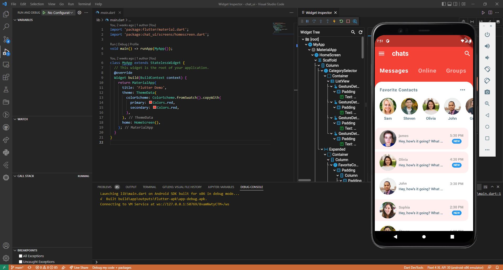Stop the debug session with the red square
The width and height of the screenshot is (503, 270).
tap(348, 21)
